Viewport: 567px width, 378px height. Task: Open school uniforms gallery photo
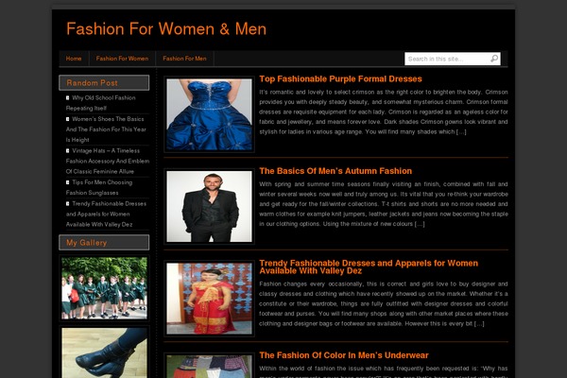[104, 288]
